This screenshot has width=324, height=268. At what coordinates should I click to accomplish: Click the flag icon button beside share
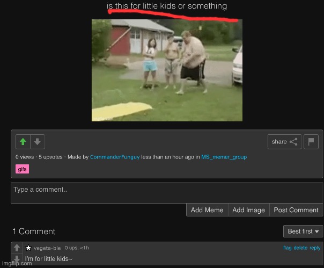tap(311, 142)
